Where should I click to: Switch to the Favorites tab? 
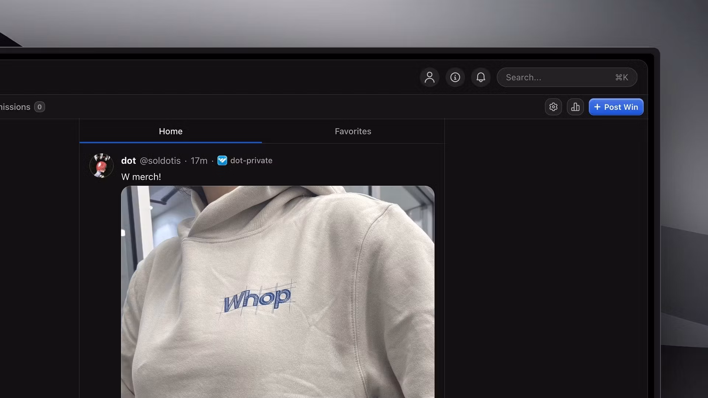point(353,131)
